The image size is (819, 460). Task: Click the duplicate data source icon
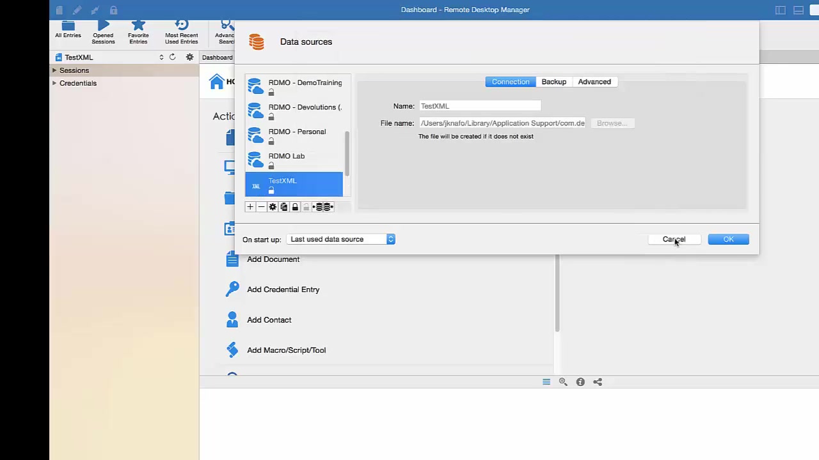pyautogui.click(x=284, y=206)
